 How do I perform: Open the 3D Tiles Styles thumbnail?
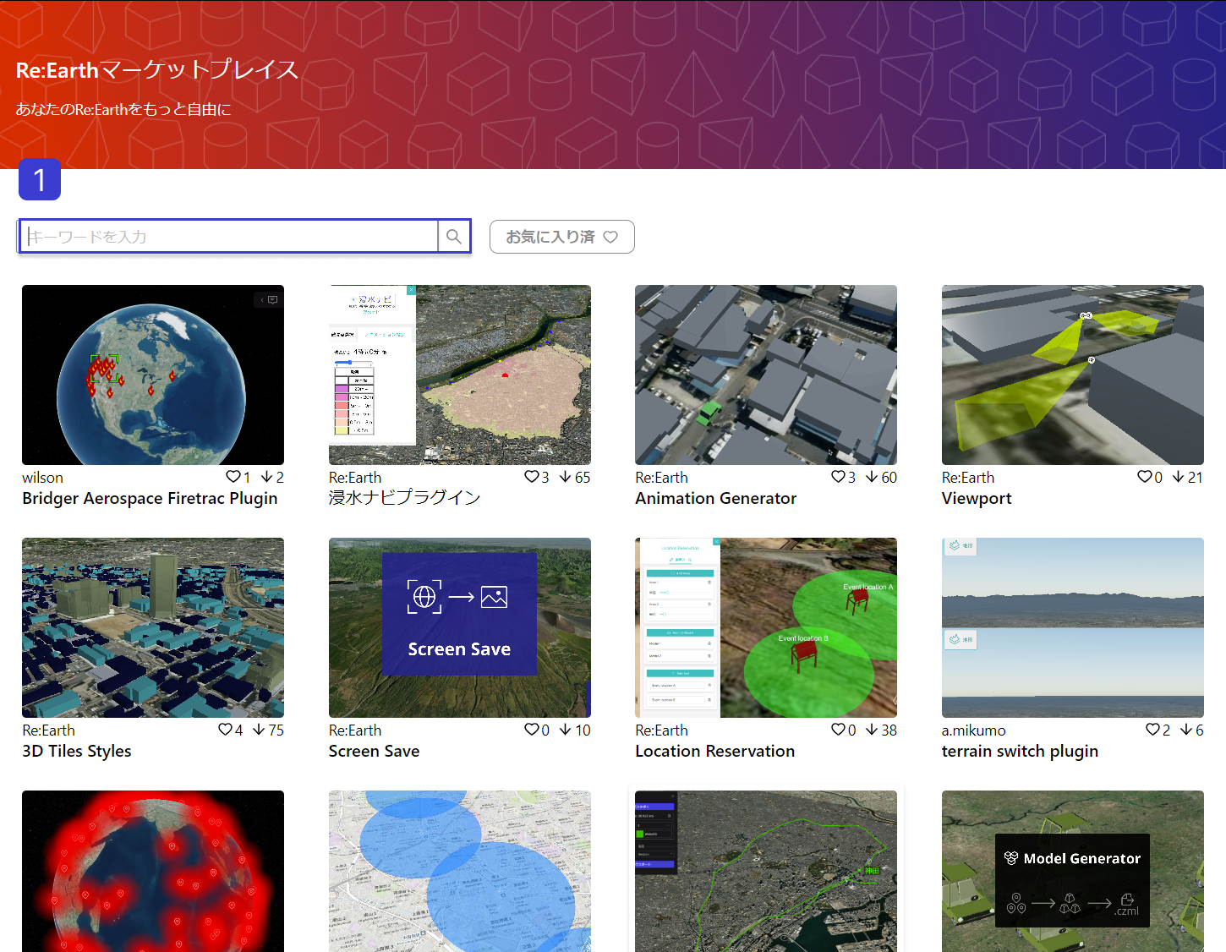coord(153,627)
